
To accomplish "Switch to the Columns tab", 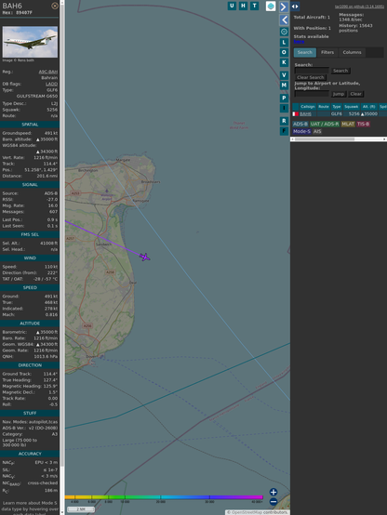I will [352, 52].
